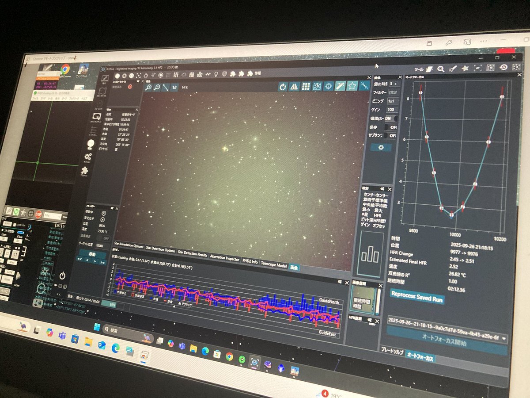Open the binning 1x1 dropdown
This screenshot has width=530, height=398.
coord(392,101)
